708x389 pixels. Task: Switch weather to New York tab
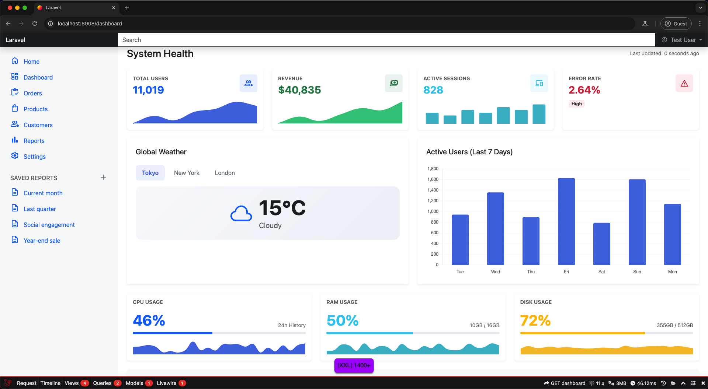click(187, 173)
